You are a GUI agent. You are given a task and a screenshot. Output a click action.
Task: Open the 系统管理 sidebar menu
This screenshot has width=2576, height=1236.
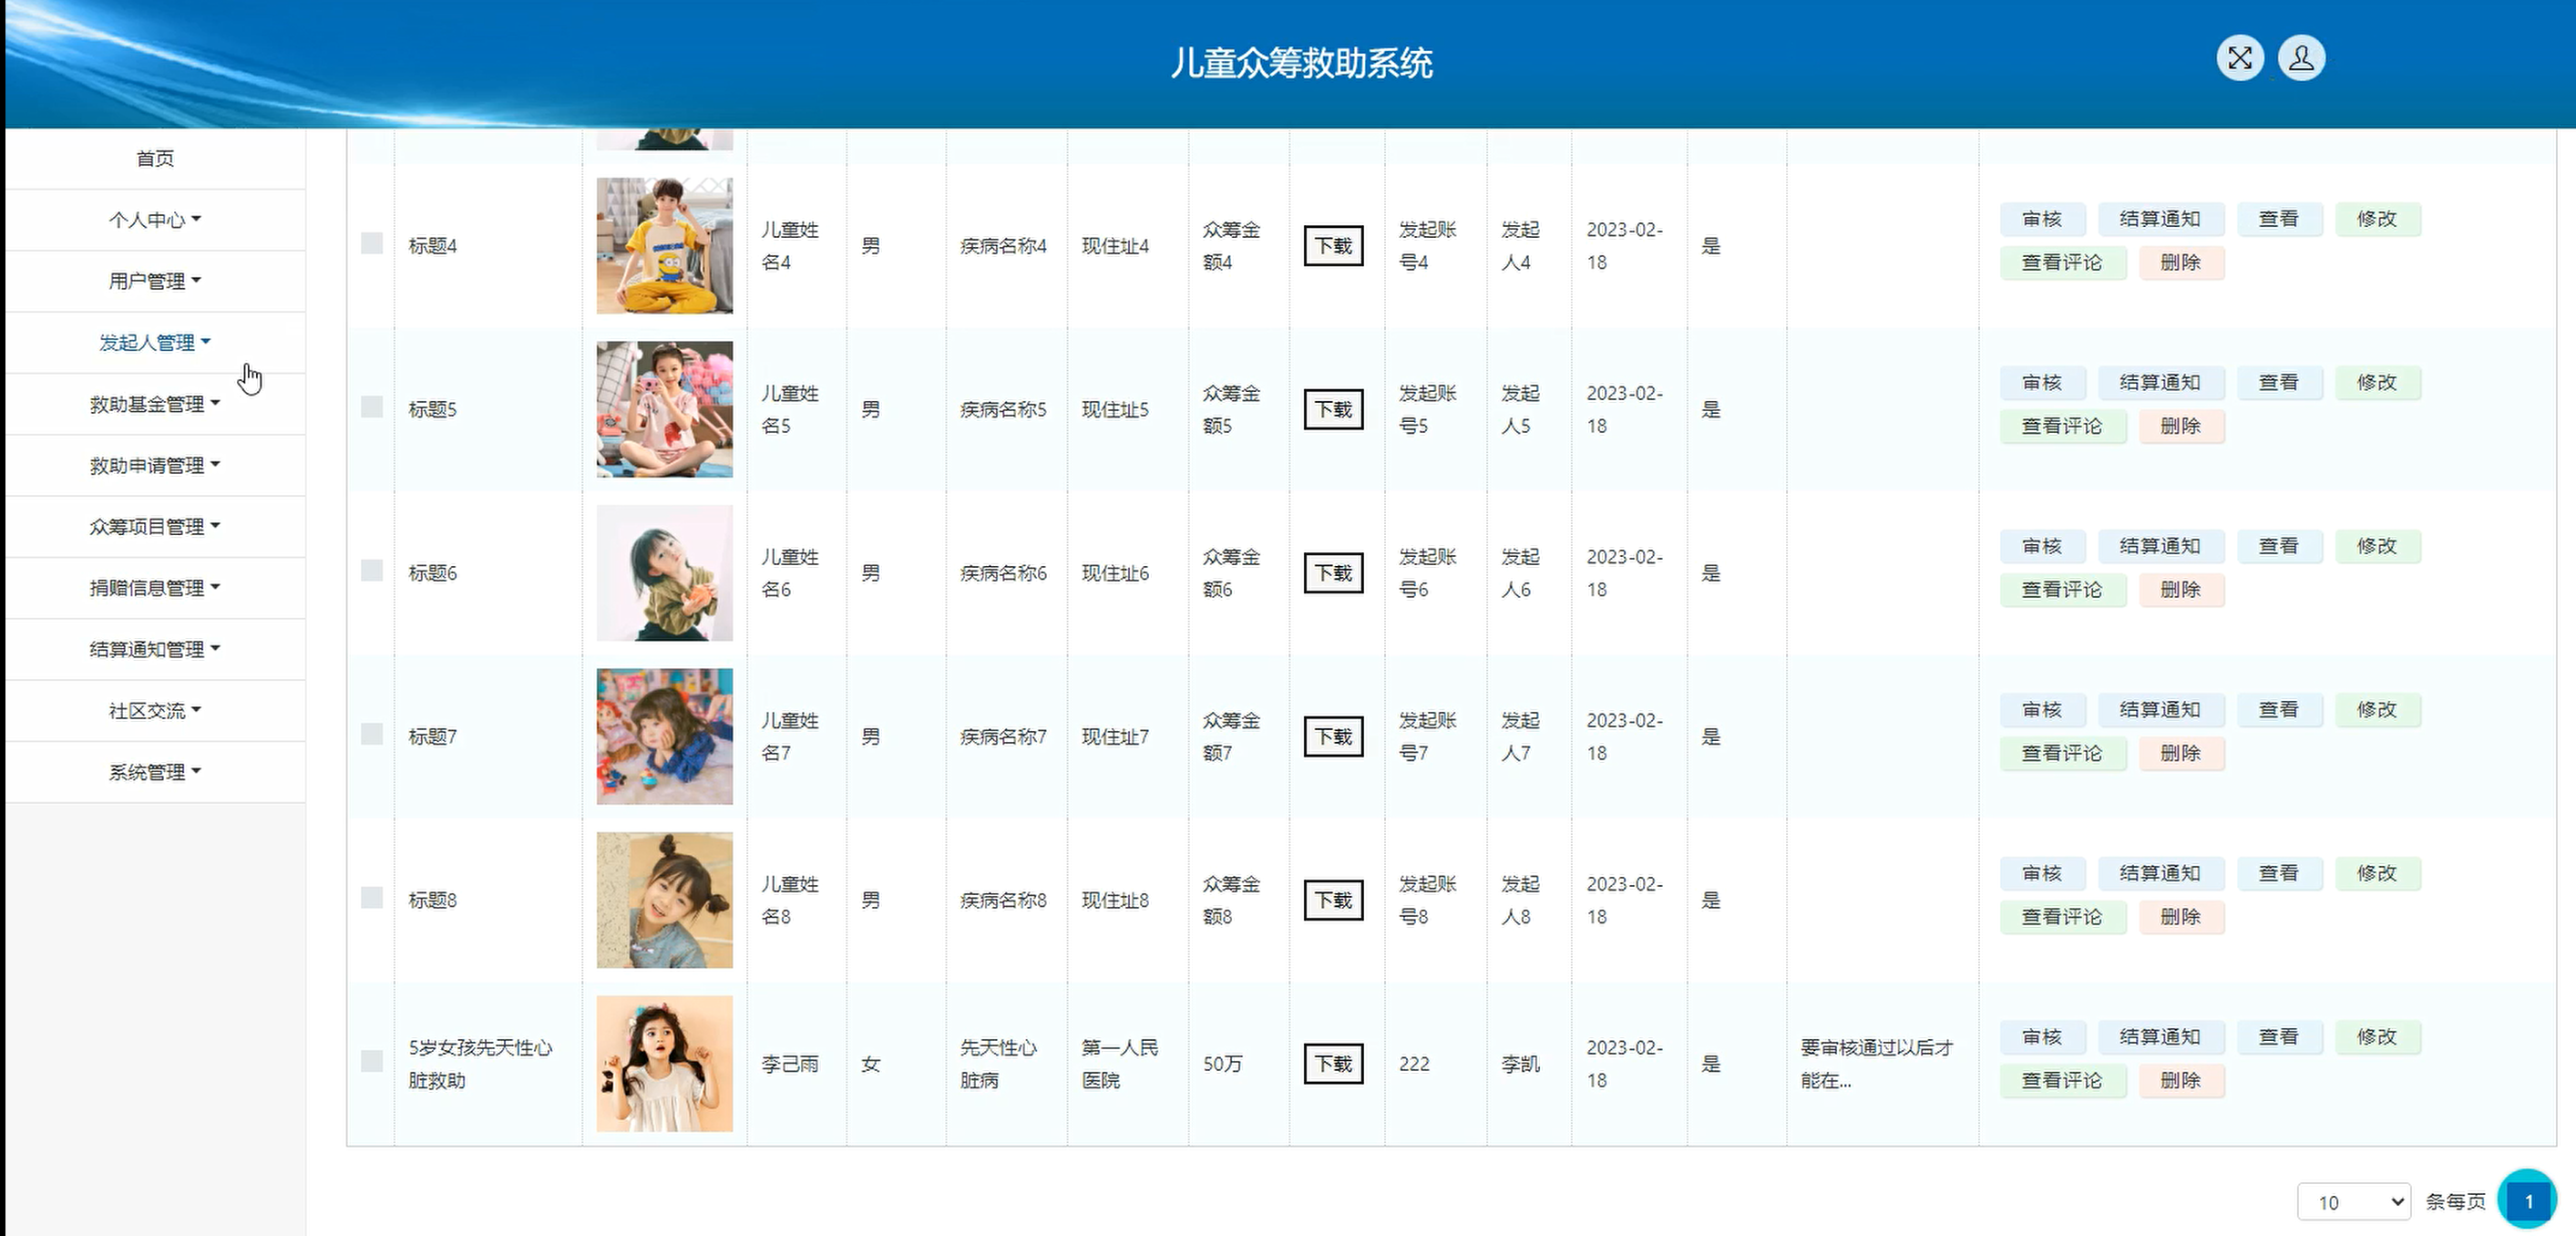click(155, 772)
